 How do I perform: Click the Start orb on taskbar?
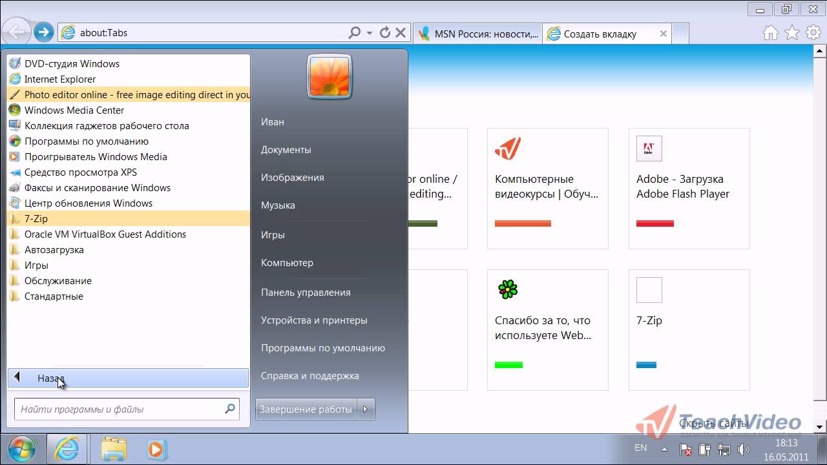point(21,448)
